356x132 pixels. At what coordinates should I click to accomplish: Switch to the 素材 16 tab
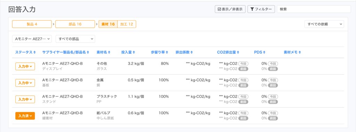[108, 24]
